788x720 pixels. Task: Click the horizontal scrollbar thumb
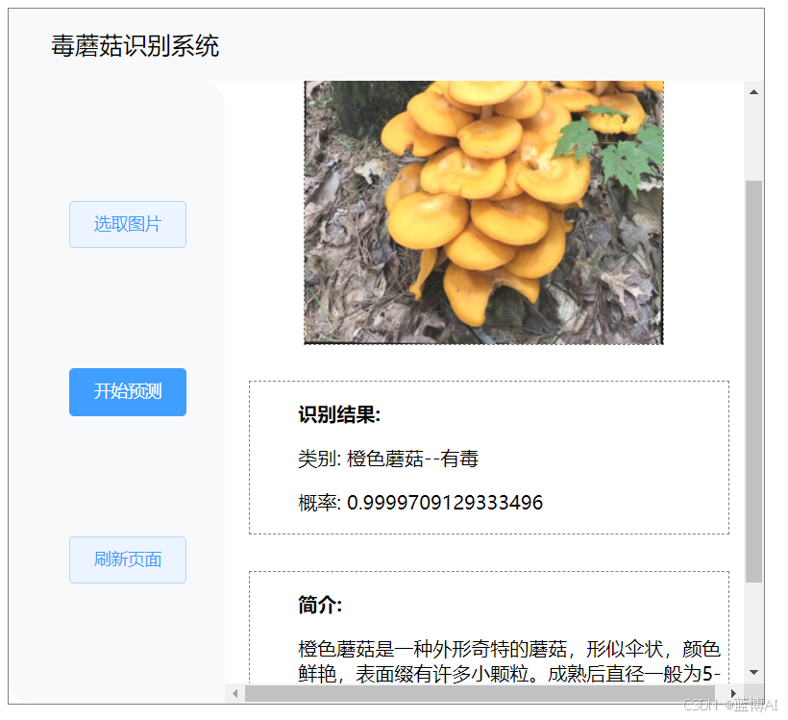tap(480, 693)
